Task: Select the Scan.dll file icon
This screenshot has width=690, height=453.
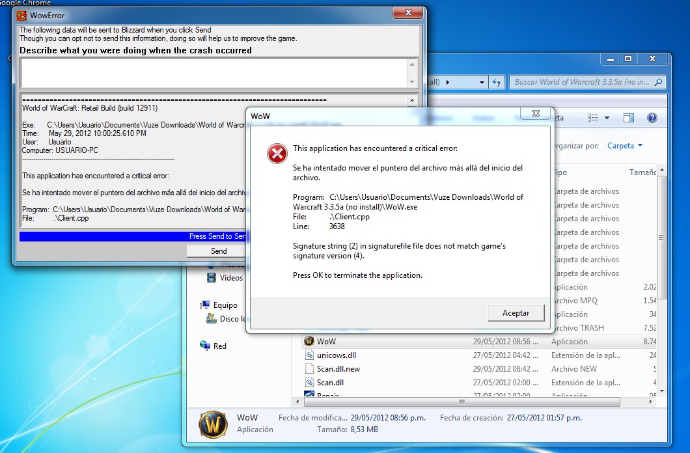Action: pyautogui.click(x=309, y=382)
